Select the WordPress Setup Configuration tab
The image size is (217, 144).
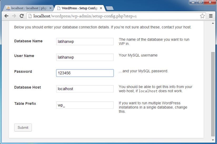click(x=79, y=8)
